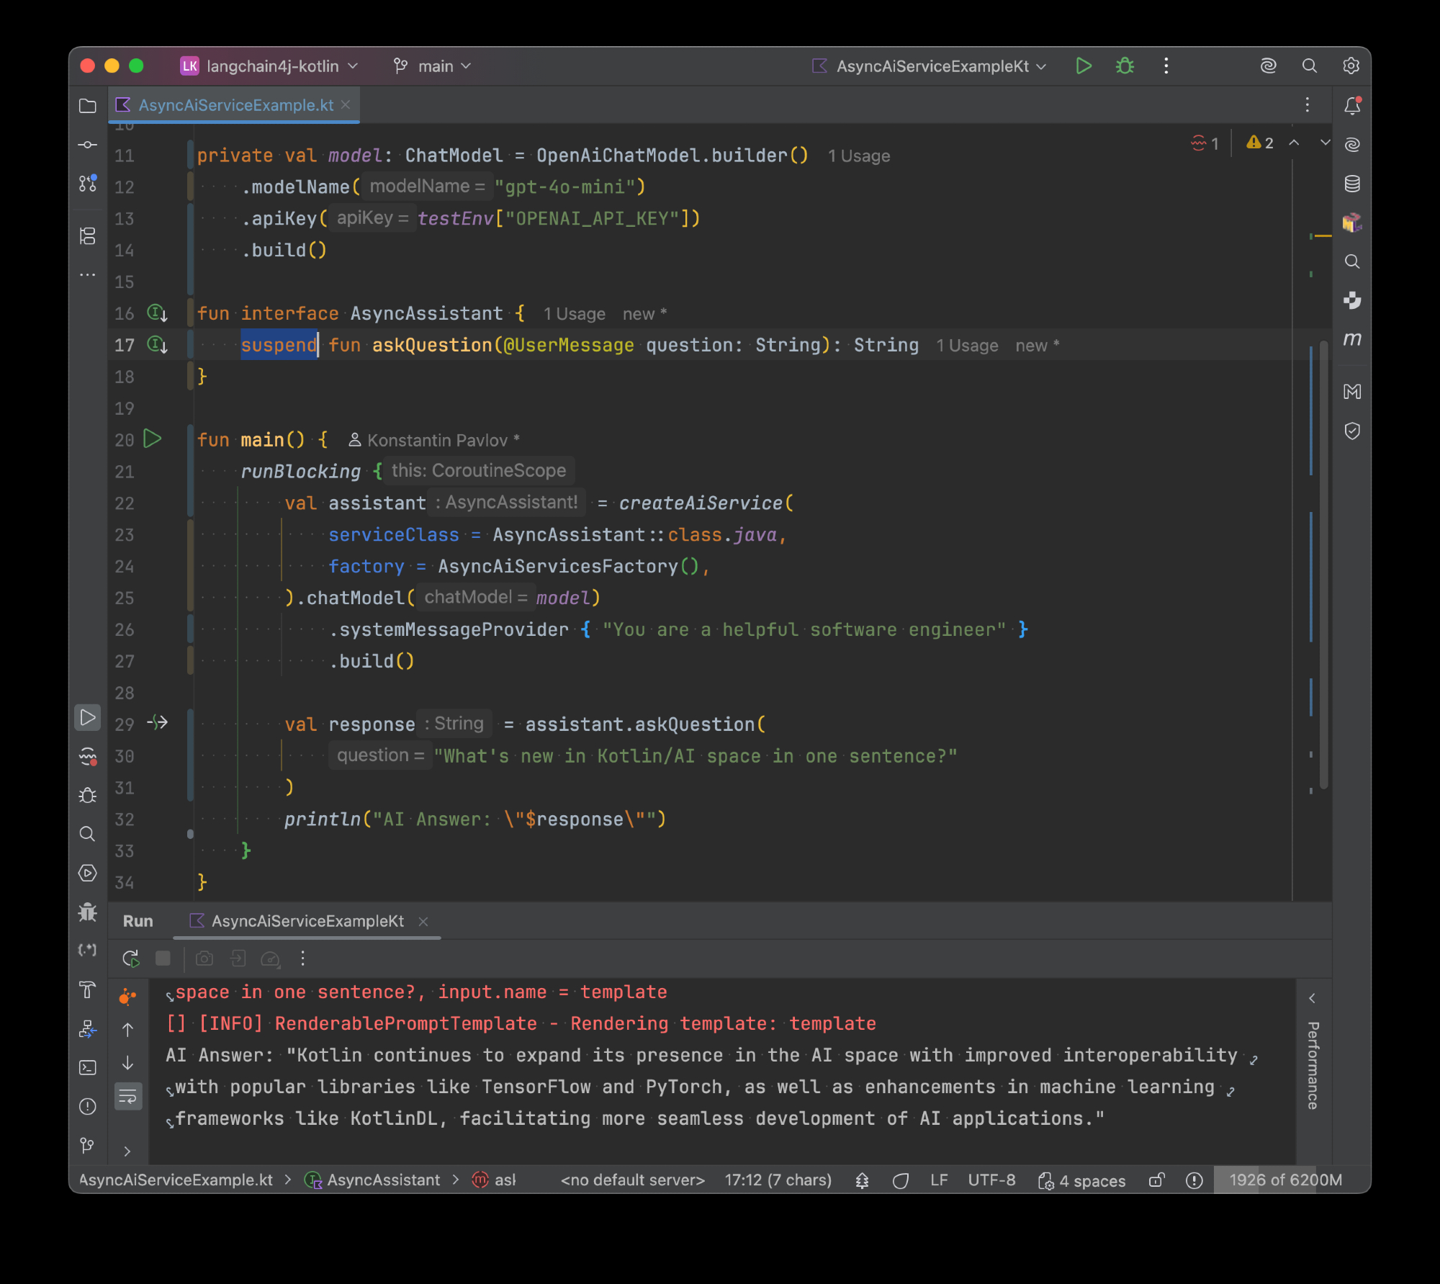Screen dimensions: 1440x1284
Task: Select the AsyncAiServiceExample.kt editor tab
Action: [235, 105]
